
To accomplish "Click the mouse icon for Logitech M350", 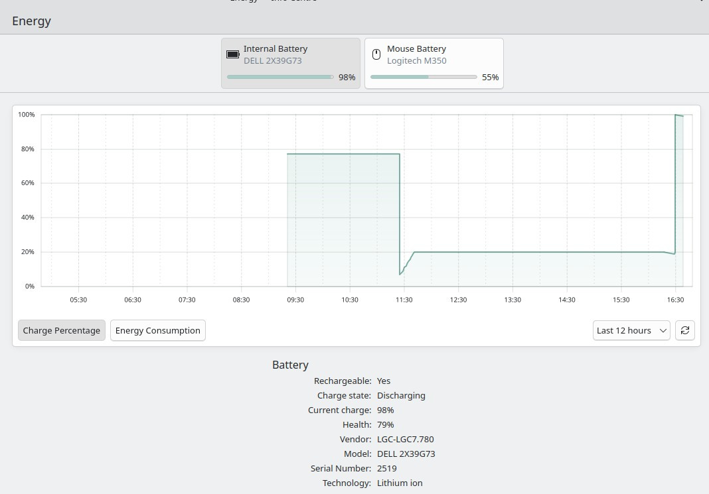I will [376, 54].
